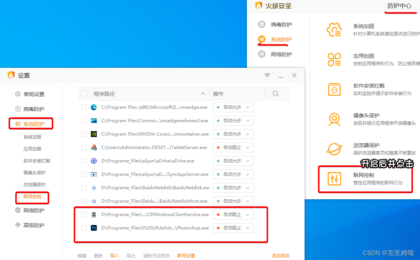This screenshot has height=260, width=420.
Task: Open the 自动阻止 dropdown for TabletServer.exe
Action: click(x=233, y=148)
